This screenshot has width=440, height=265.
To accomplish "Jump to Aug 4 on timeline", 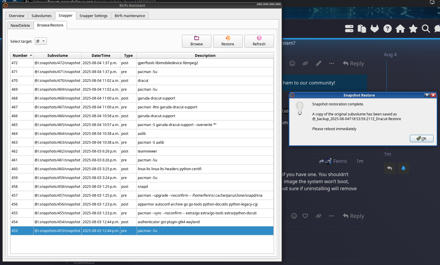I will point(390,54).
